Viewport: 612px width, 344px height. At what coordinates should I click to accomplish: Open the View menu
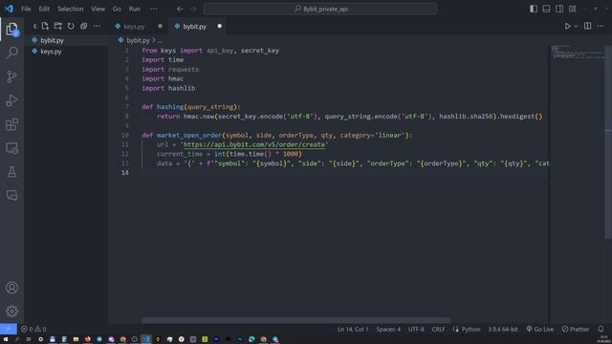coord(98,9)
